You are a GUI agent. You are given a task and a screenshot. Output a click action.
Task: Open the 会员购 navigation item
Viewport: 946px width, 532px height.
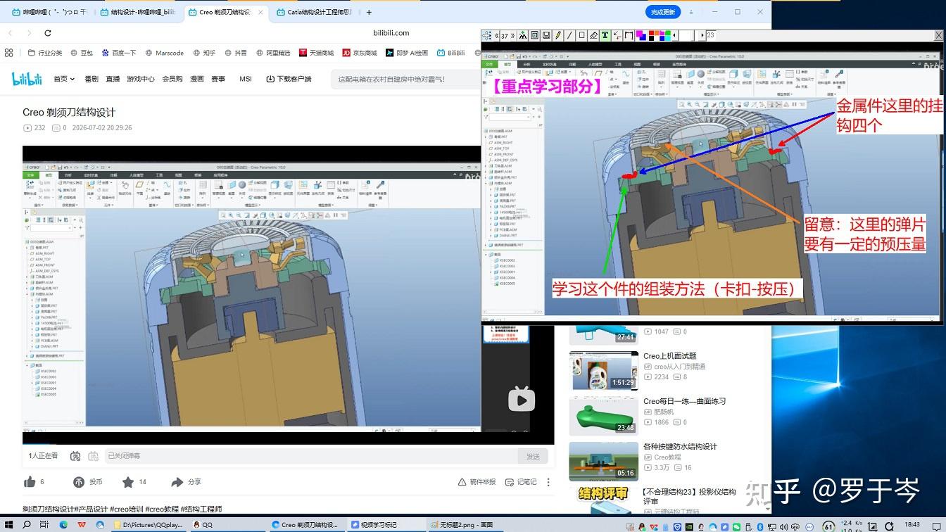pyautogui.click(x=172, y=79)
